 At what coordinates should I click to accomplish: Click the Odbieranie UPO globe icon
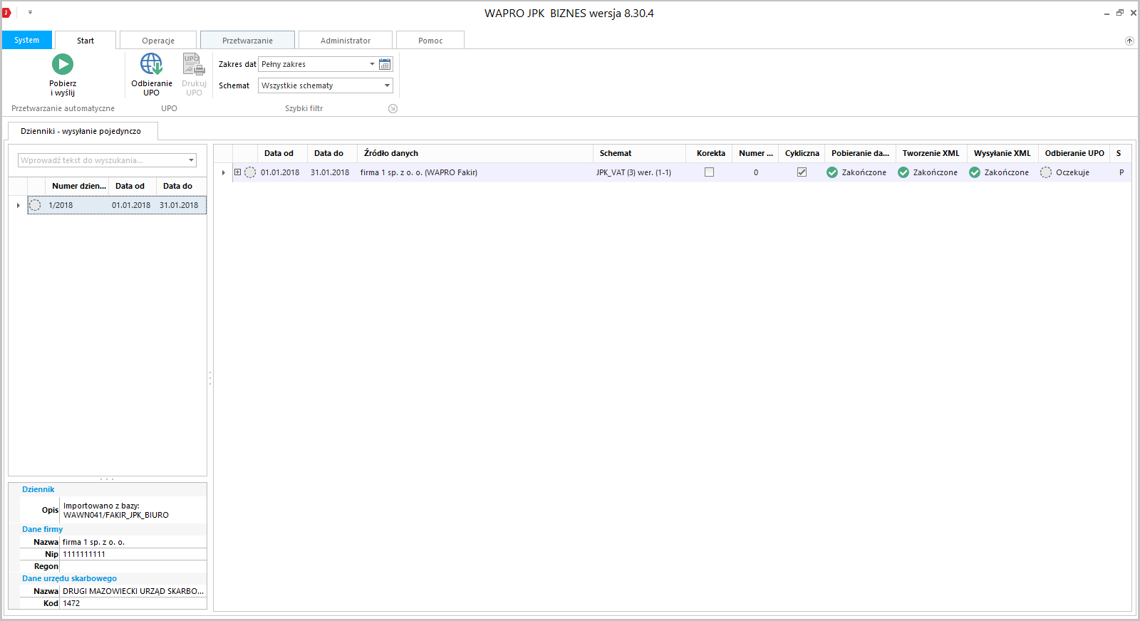coord(151,64)
